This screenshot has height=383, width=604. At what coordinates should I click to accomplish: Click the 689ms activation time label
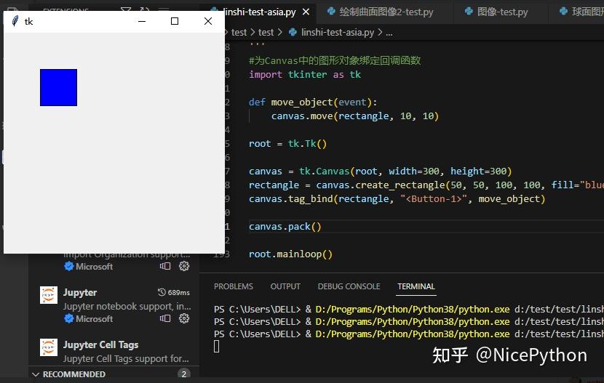point(179,293)
